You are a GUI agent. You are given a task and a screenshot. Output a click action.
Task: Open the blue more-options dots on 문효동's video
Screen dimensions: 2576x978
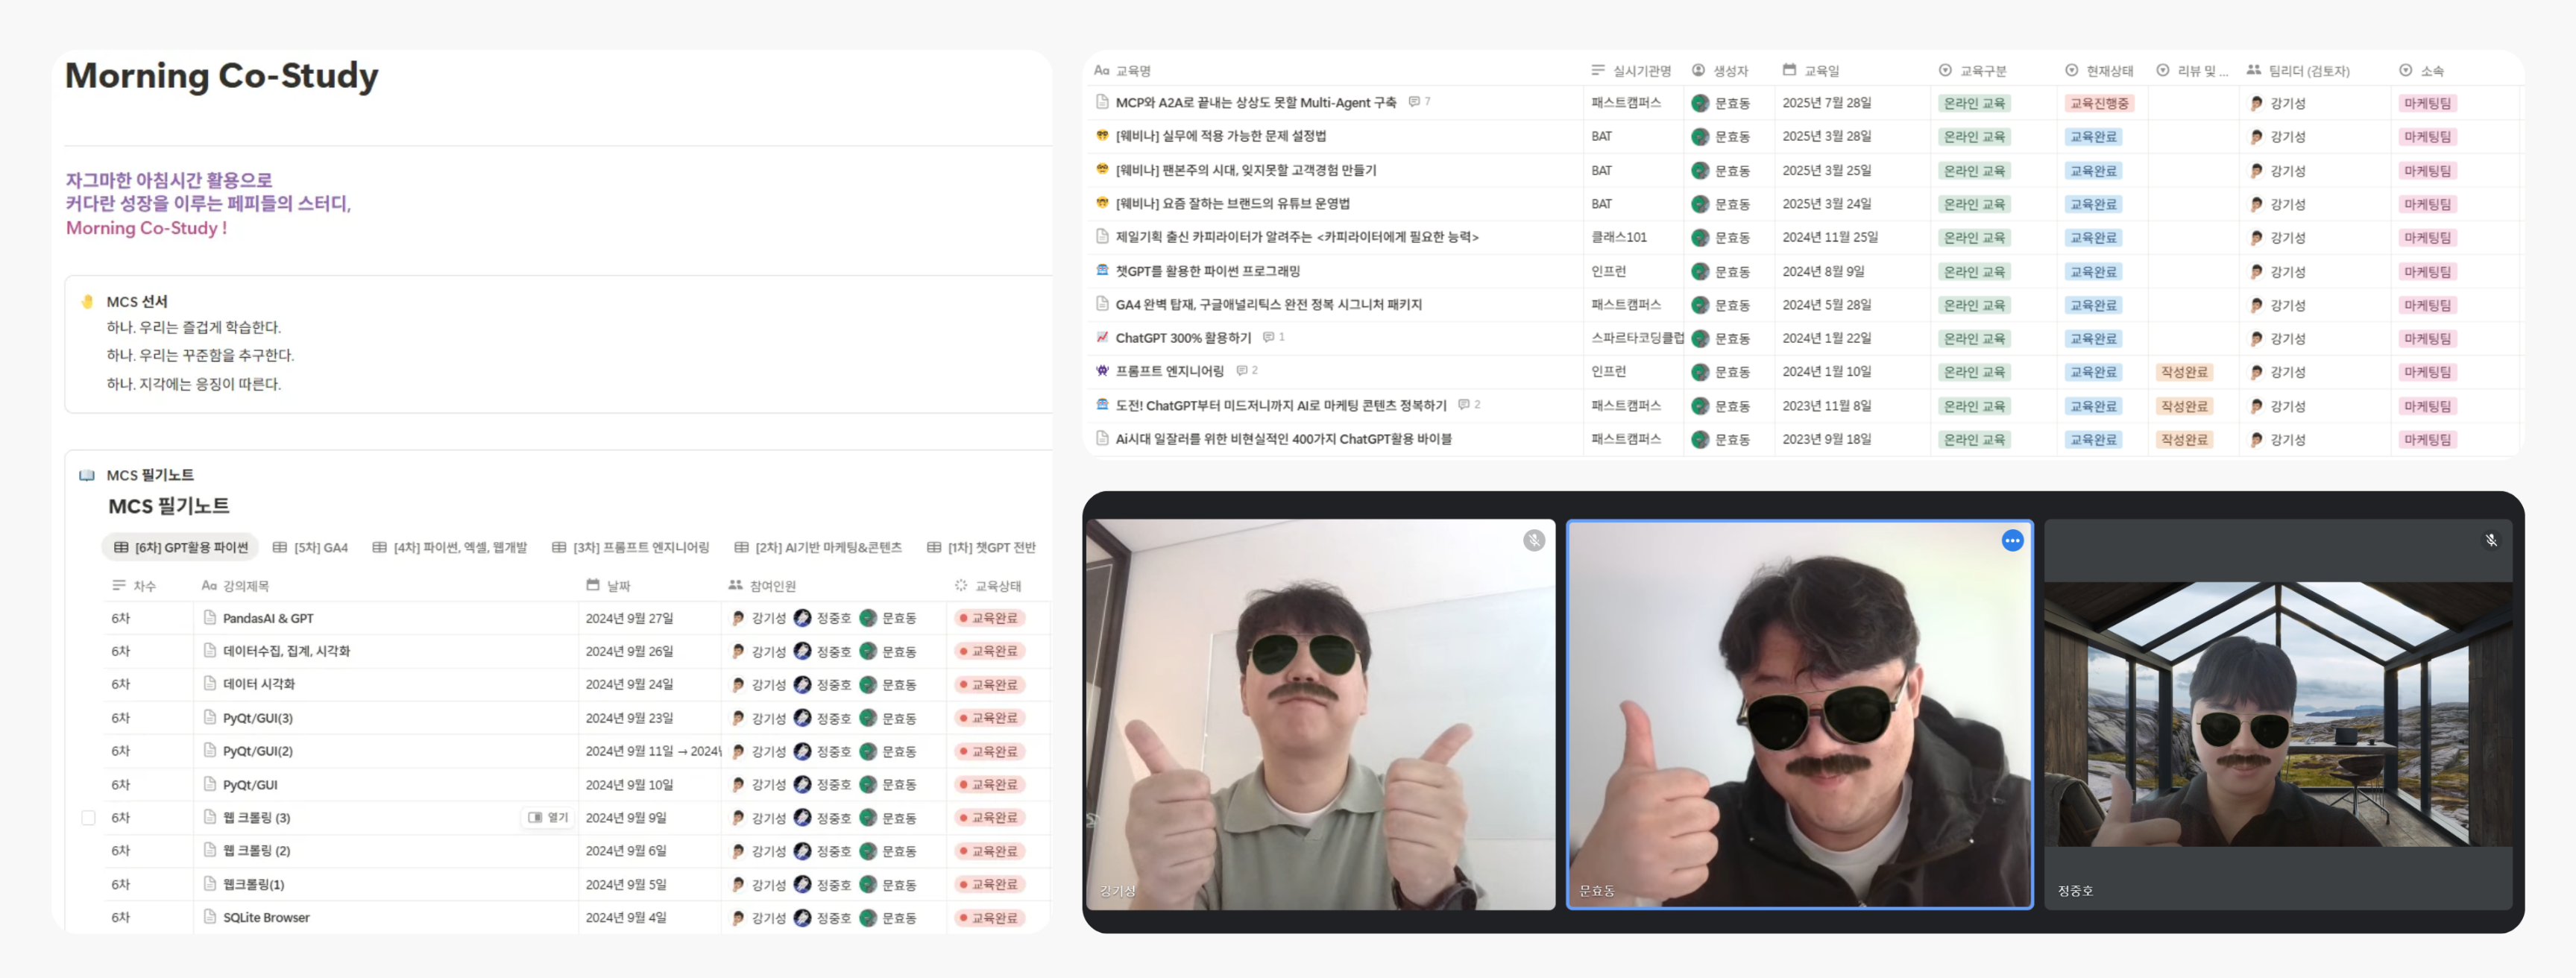[x=2012, y=541]
